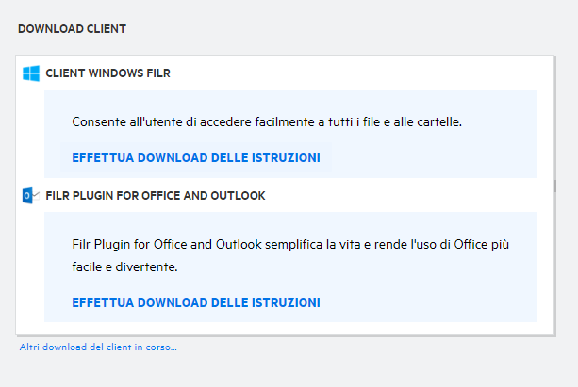Click the Windows logo icon
The width and height of the screenshot is (578, 387).
[30, 73]
